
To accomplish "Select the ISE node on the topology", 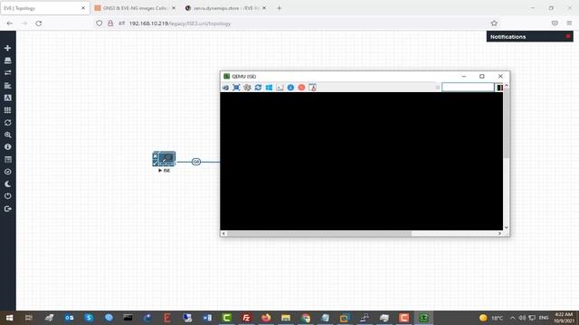I will [x=164, y=159].
